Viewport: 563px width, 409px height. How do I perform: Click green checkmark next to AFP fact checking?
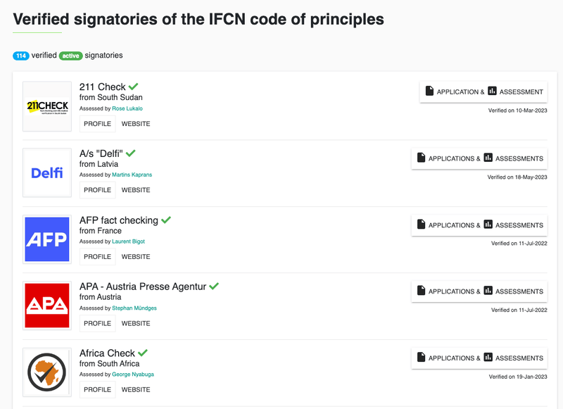[x=166, y=220]
